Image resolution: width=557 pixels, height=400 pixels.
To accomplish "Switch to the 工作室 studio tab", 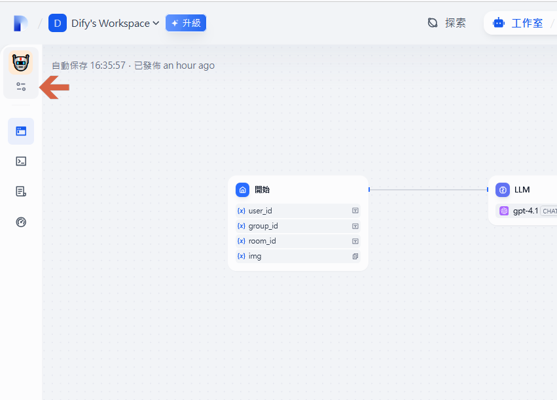I will pyautogui.click(x=518, y=23).
